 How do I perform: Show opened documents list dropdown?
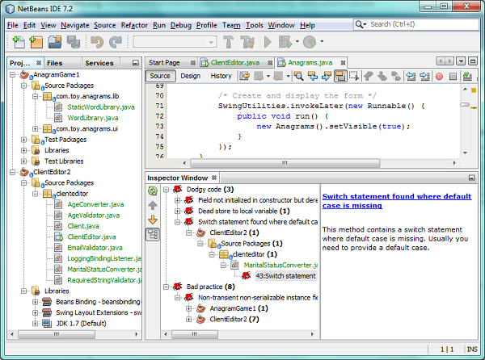tap(461, 61)
